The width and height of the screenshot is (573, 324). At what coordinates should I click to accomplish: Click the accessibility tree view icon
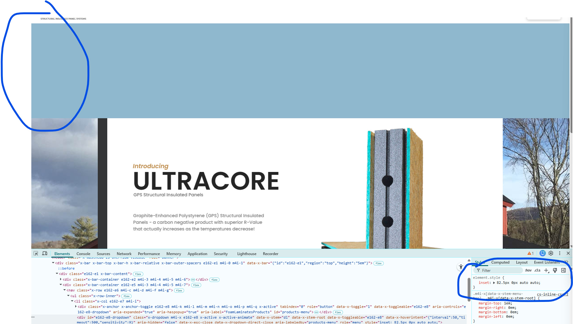point(461,267)
